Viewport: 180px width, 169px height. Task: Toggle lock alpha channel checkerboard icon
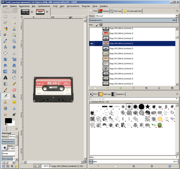pos(101,25)
